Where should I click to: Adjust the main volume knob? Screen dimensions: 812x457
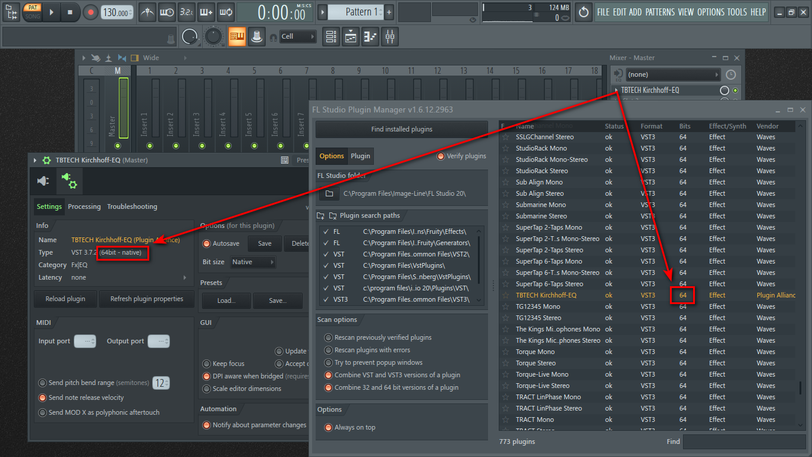coord(190,37)
